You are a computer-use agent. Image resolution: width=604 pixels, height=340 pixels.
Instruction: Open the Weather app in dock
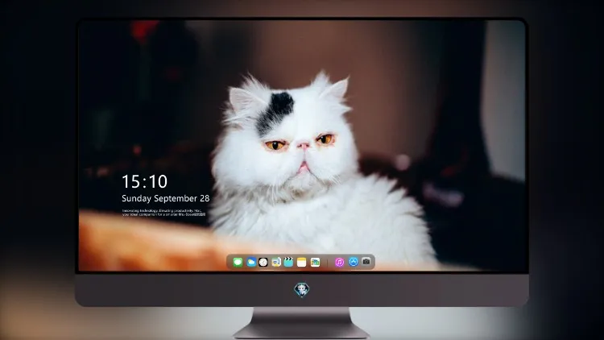coord(251,262)
